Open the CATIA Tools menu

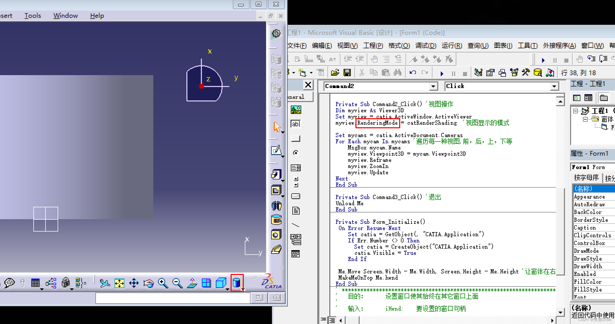33,16
